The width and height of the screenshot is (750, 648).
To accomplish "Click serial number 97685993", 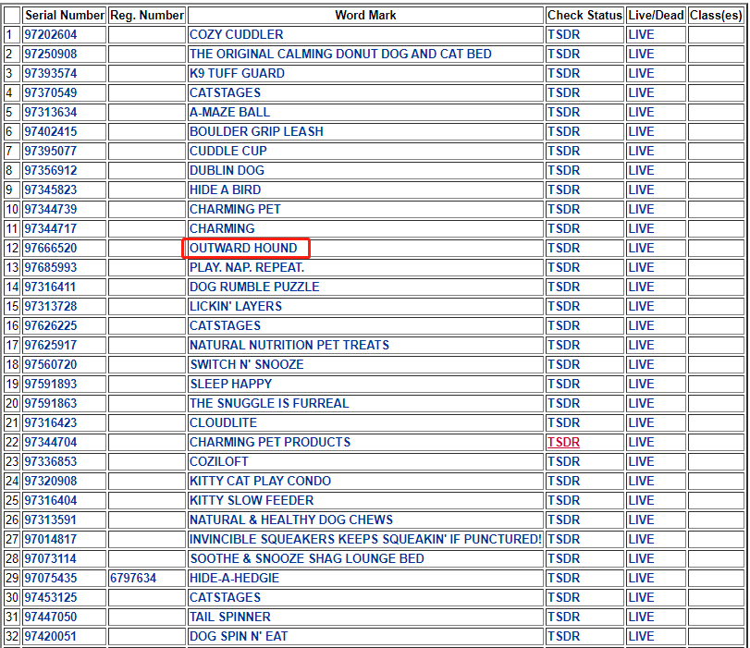I will pyautogui.click(x=51, y=267).
